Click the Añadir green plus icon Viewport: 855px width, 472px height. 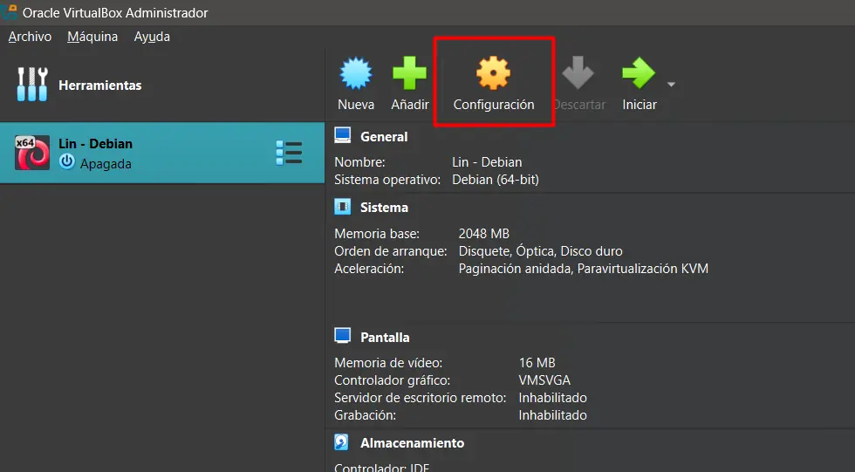tap(409, 74)
